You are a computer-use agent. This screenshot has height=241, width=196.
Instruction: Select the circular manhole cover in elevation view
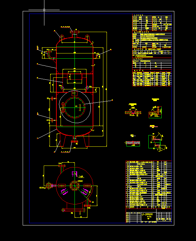click(x=75, y=108)
